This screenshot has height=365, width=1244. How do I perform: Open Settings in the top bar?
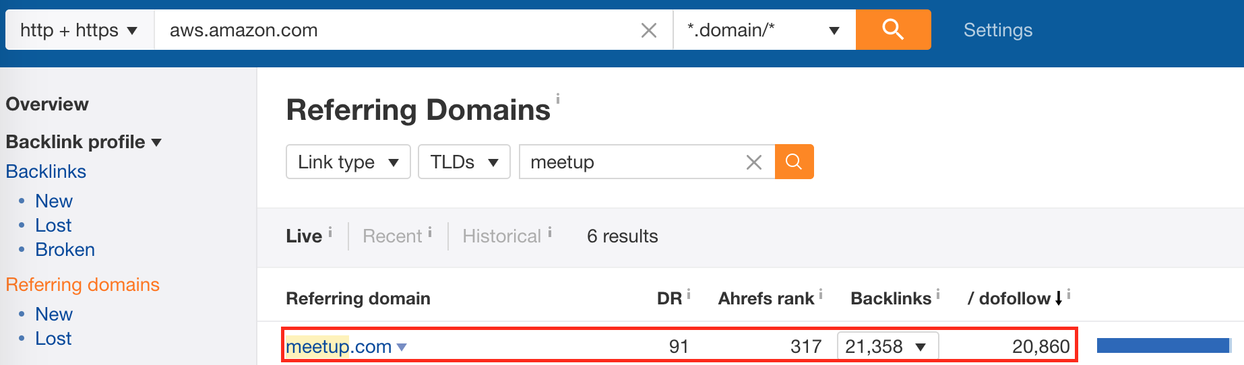997,30
